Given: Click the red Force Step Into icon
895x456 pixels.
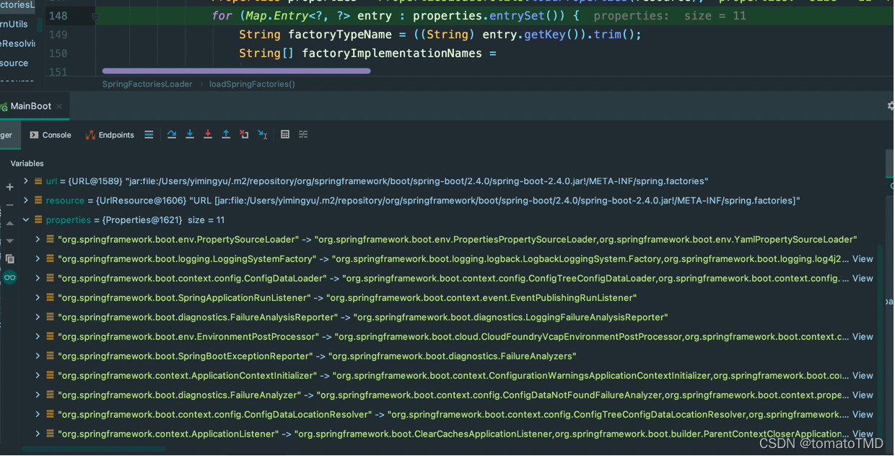Looking at the screenshot, I should [x=208, y=135].
